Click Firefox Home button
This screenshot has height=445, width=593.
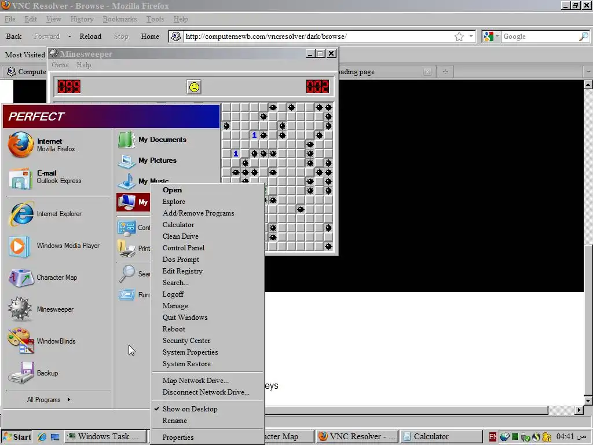click(150, 37)
